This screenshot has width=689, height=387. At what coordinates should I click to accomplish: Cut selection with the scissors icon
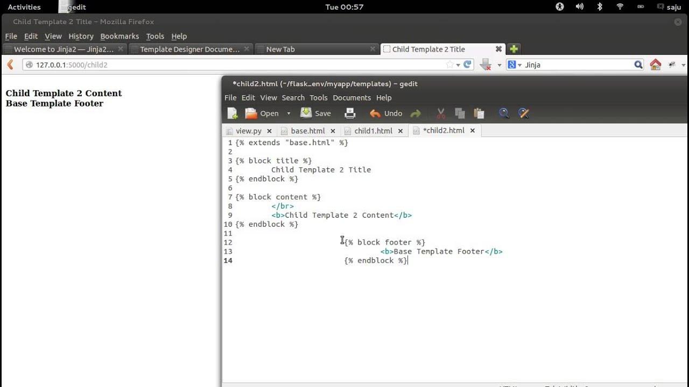(441, 113)
